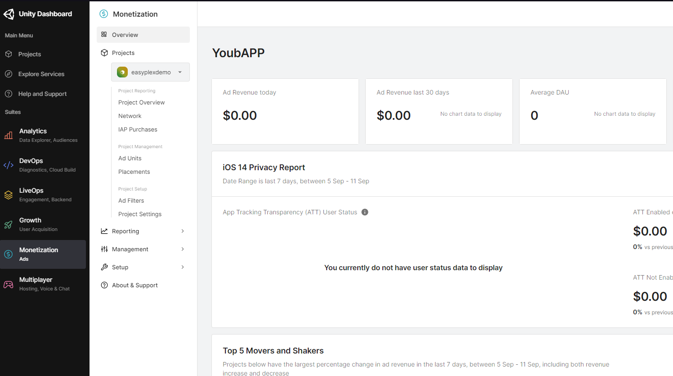Expand the Reporting section chevron
Screen dimensions: 673x376
click(x=183, y=231)
